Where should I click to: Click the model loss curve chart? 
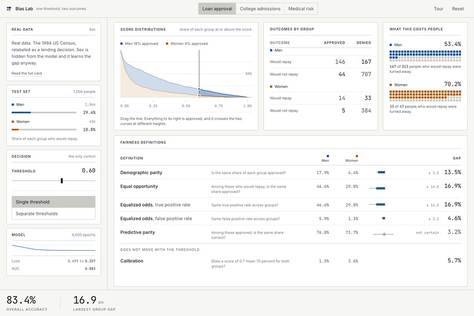coord(54,248)
